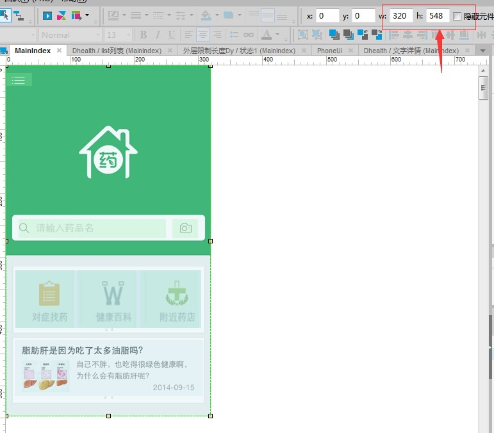Click the Bring Forward icon
Screen dimensions: 494x433
coord(363,35)
